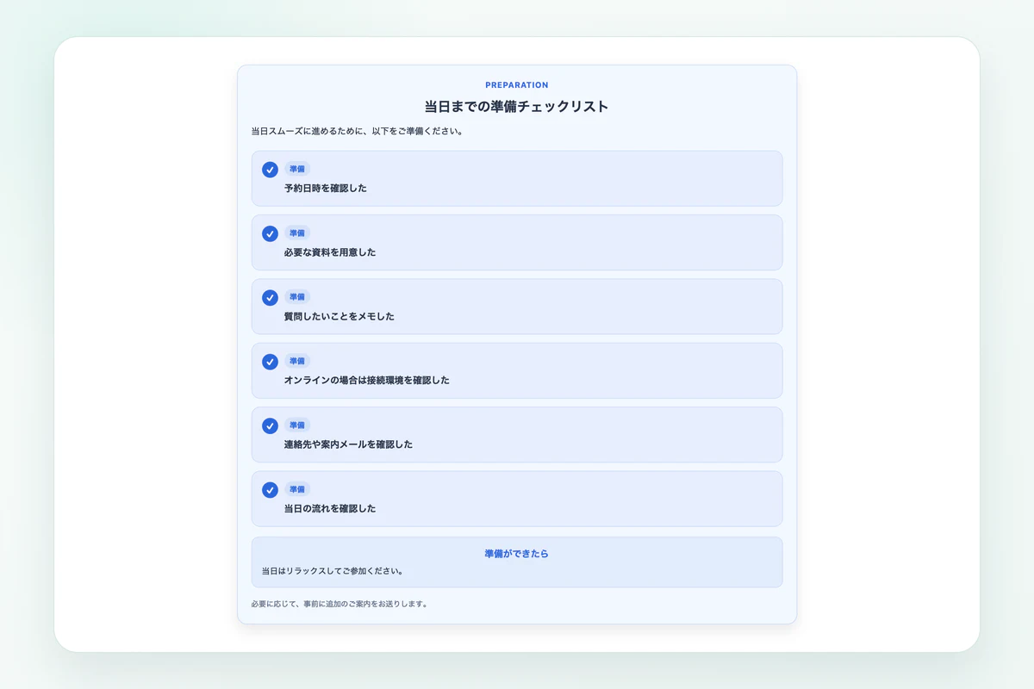
Task: Click the text オンラインの場合は接続環境を確認した
Action: (x=367, y=380)
